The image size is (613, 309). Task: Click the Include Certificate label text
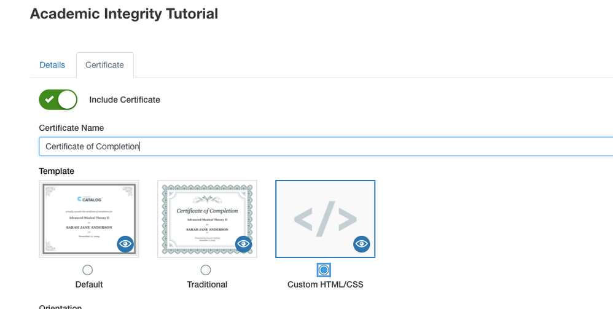[125, 100]
